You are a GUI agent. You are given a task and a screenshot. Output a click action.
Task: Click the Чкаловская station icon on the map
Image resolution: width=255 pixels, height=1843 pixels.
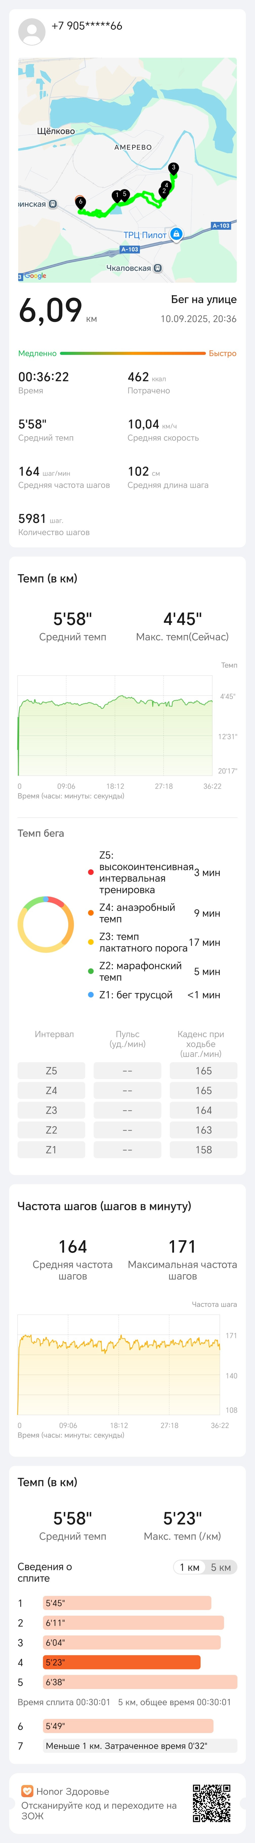(158, 268)
